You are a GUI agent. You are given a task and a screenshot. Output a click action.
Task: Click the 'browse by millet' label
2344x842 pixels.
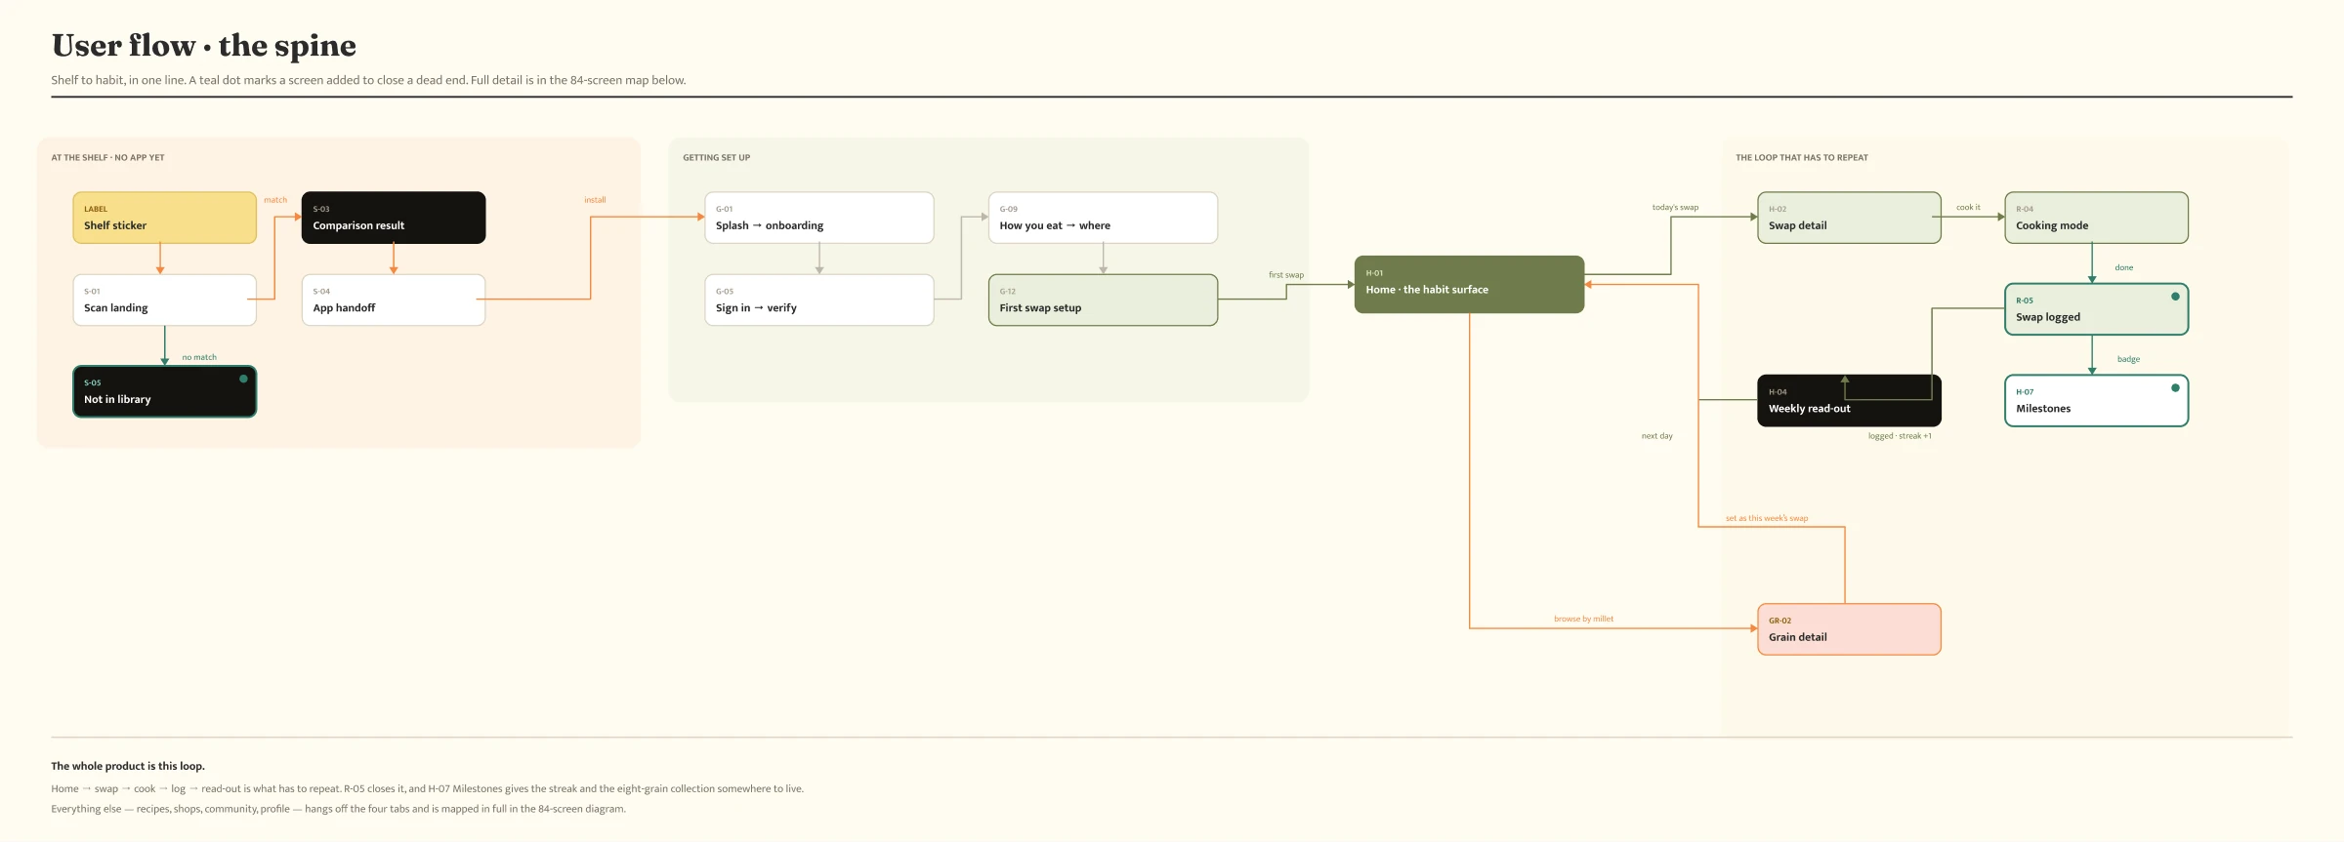1583,619
